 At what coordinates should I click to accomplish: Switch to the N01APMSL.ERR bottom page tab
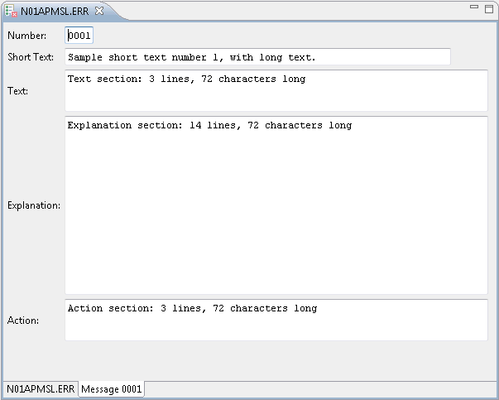(41, 389)
